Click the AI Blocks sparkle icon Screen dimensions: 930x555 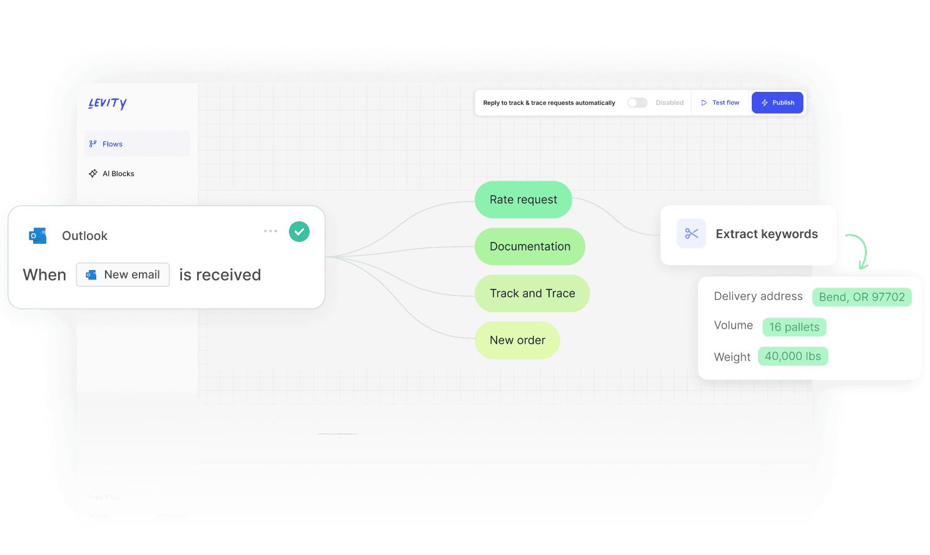click(93, 173)
